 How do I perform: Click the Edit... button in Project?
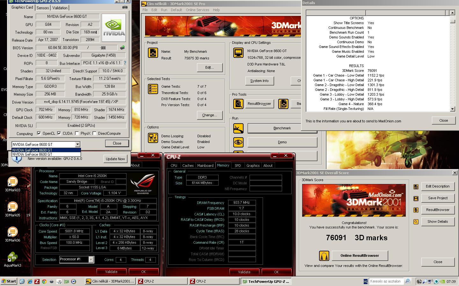(209, 67)
